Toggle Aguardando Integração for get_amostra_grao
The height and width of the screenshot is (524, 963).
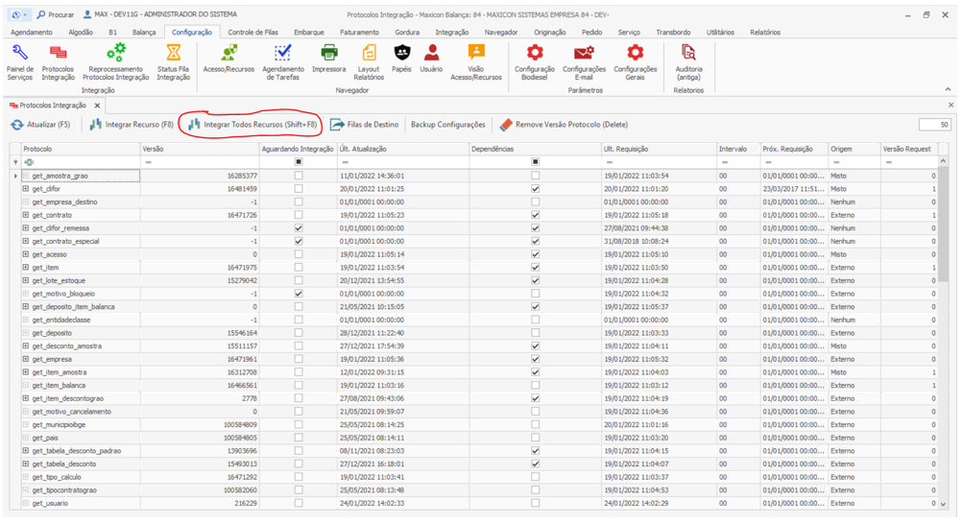pos(299,176)
